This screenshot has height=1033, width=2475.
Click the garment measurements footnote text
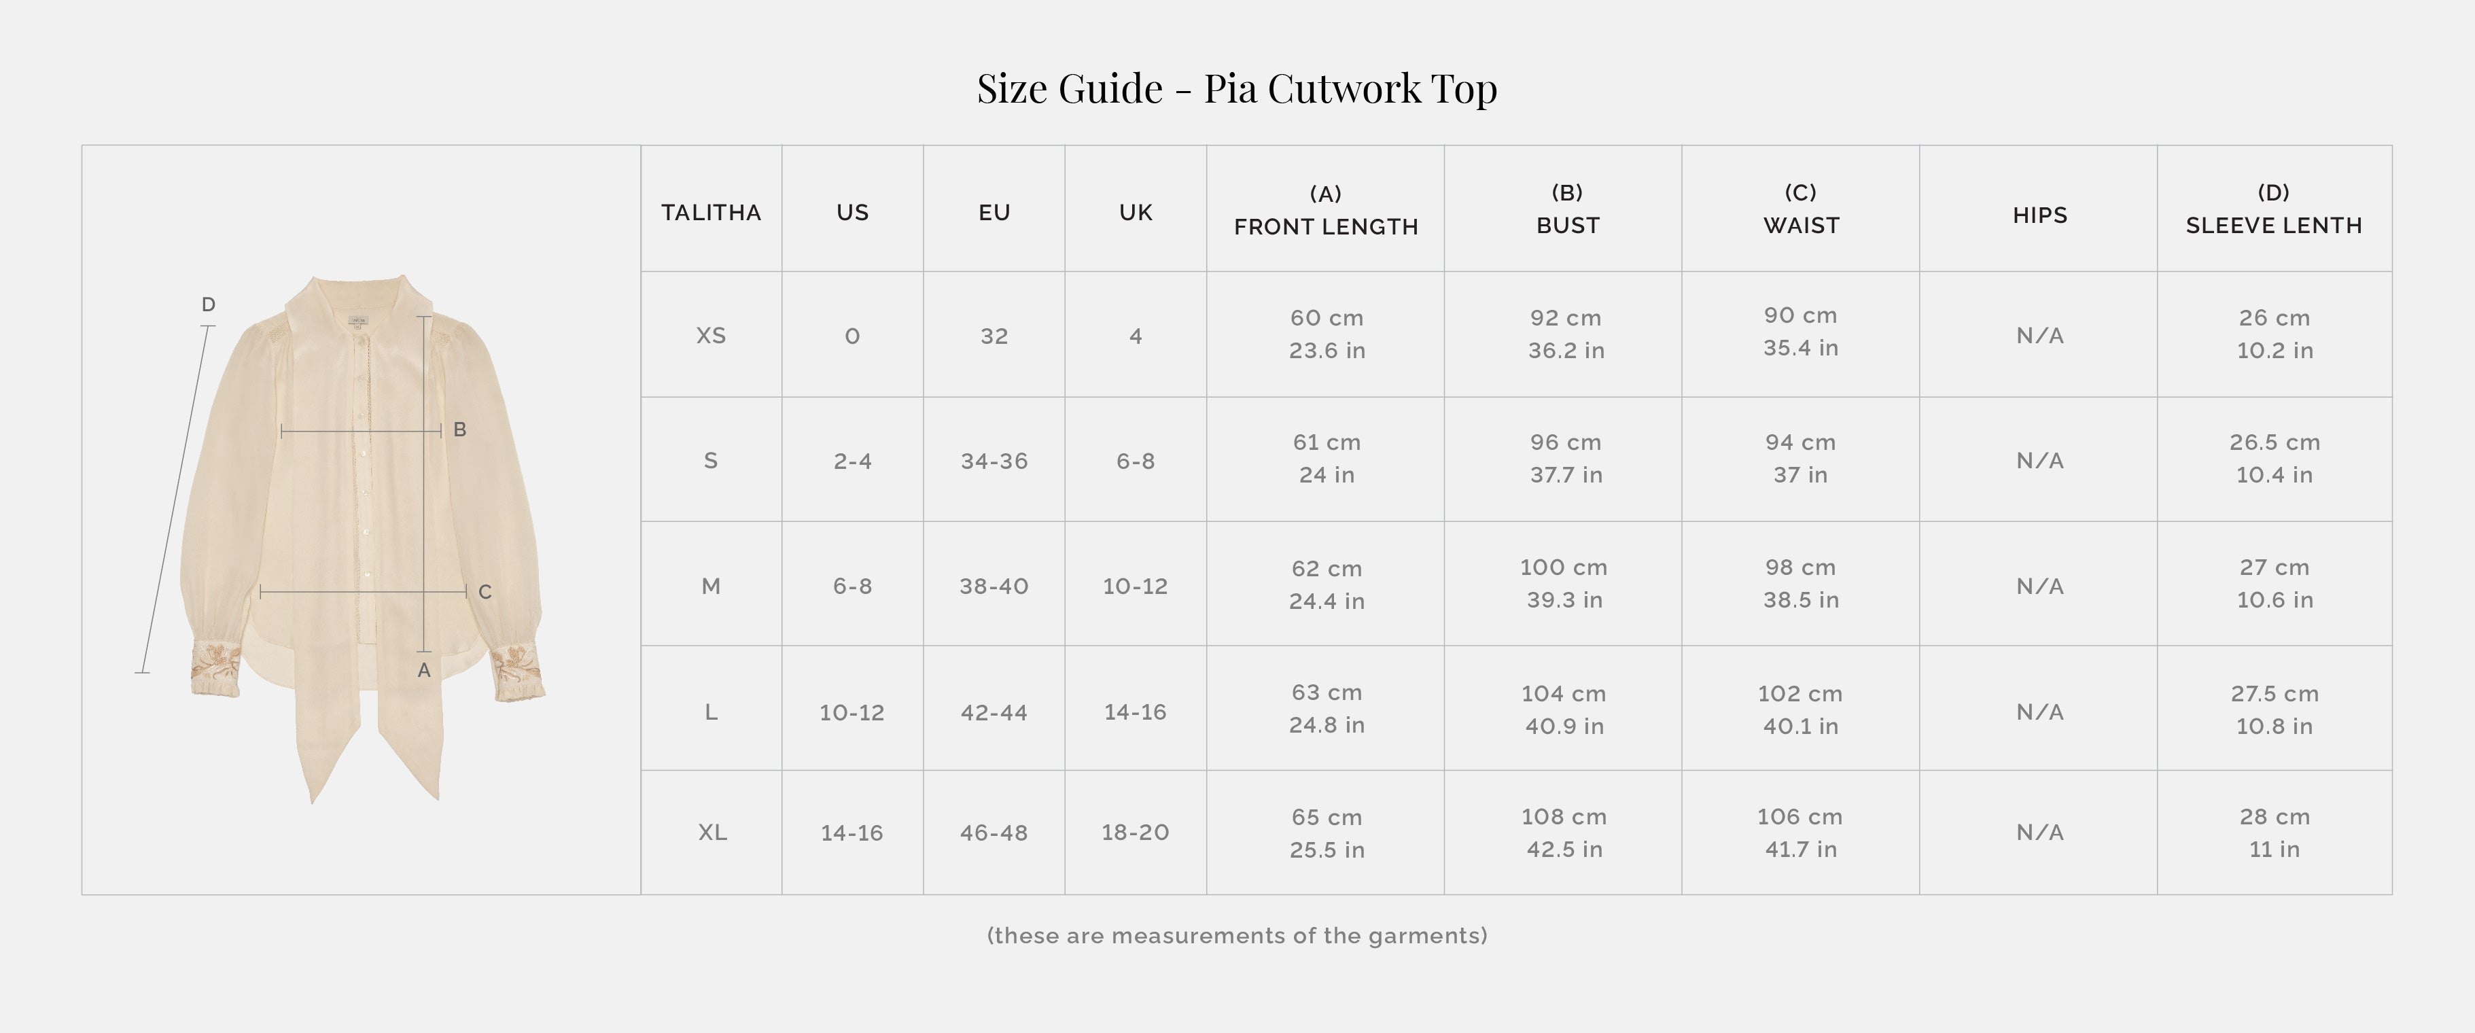pyautogui.click(x=1237, y=935)
